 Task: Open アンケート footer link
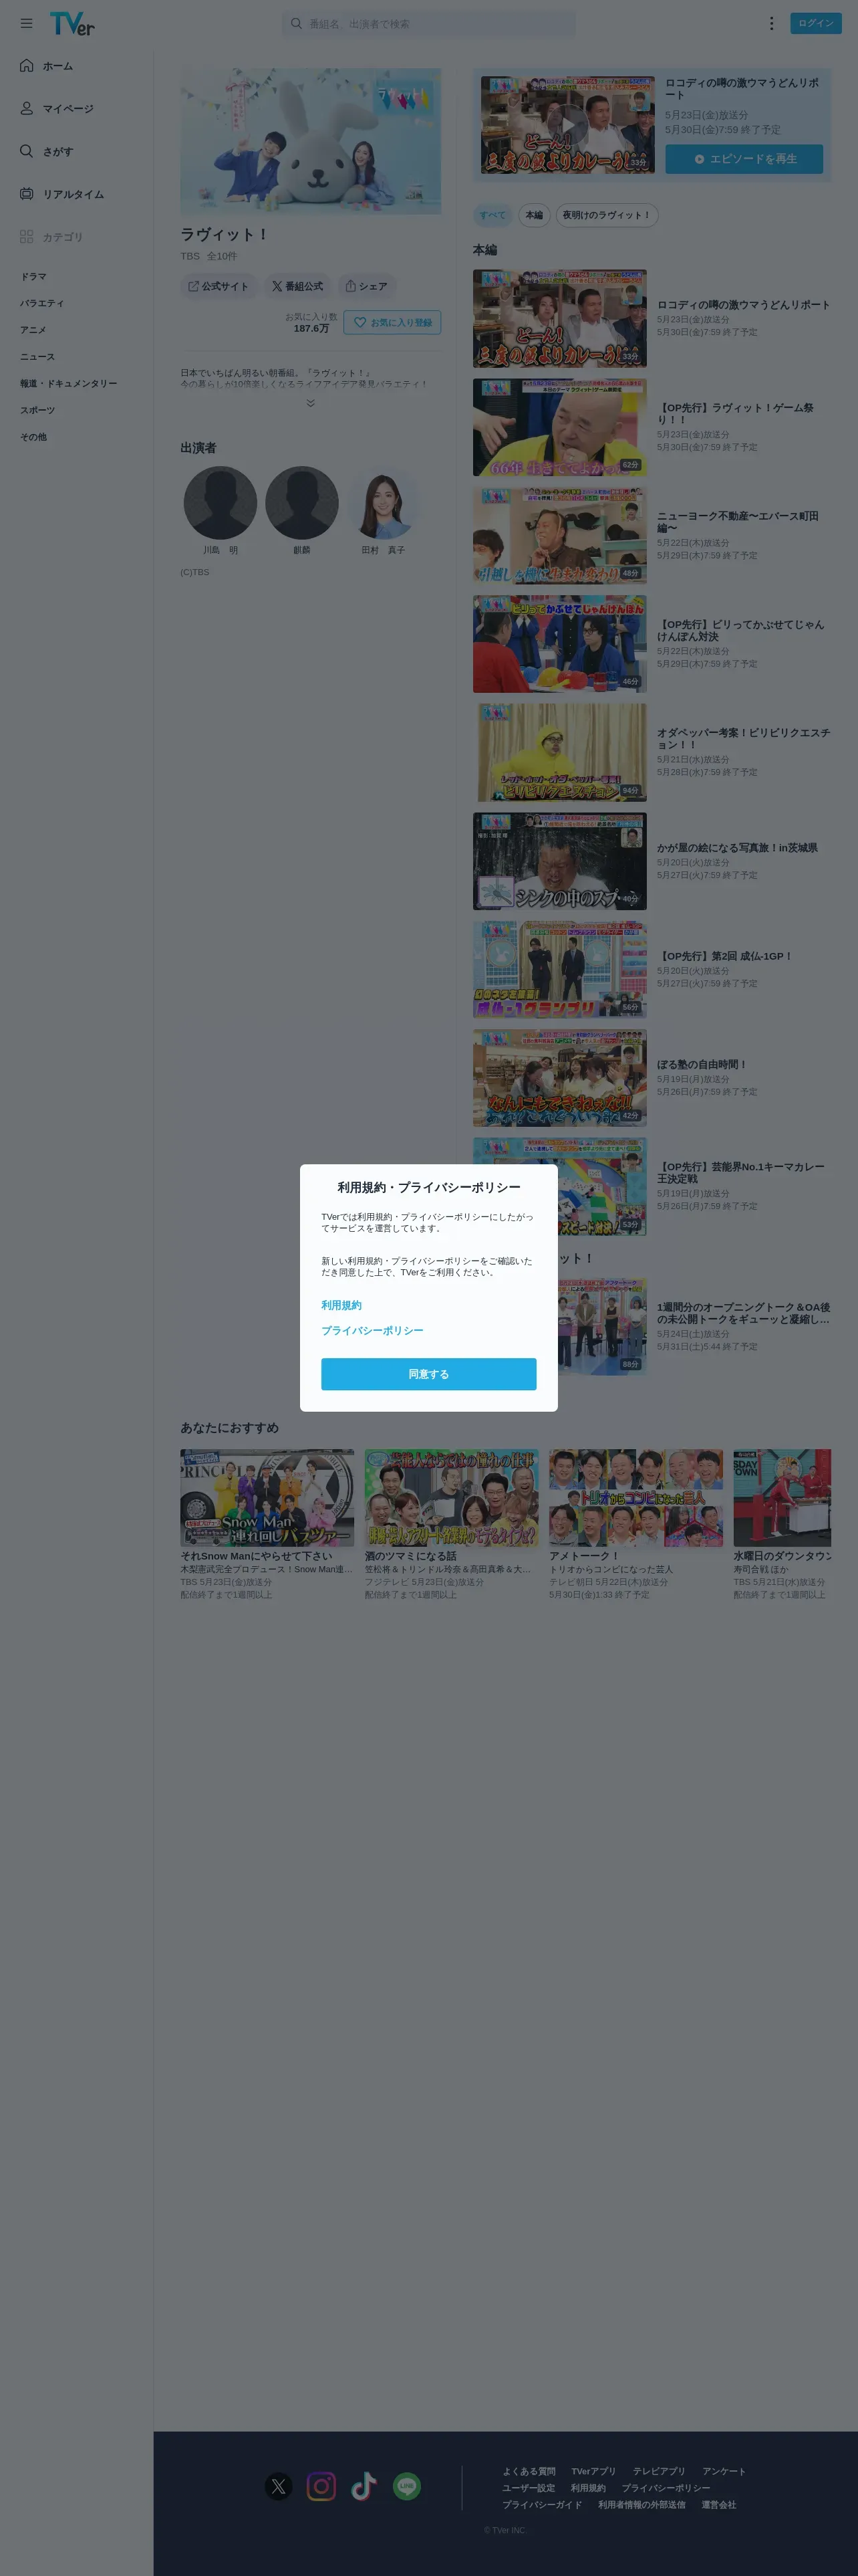[x=724, y=2471]
